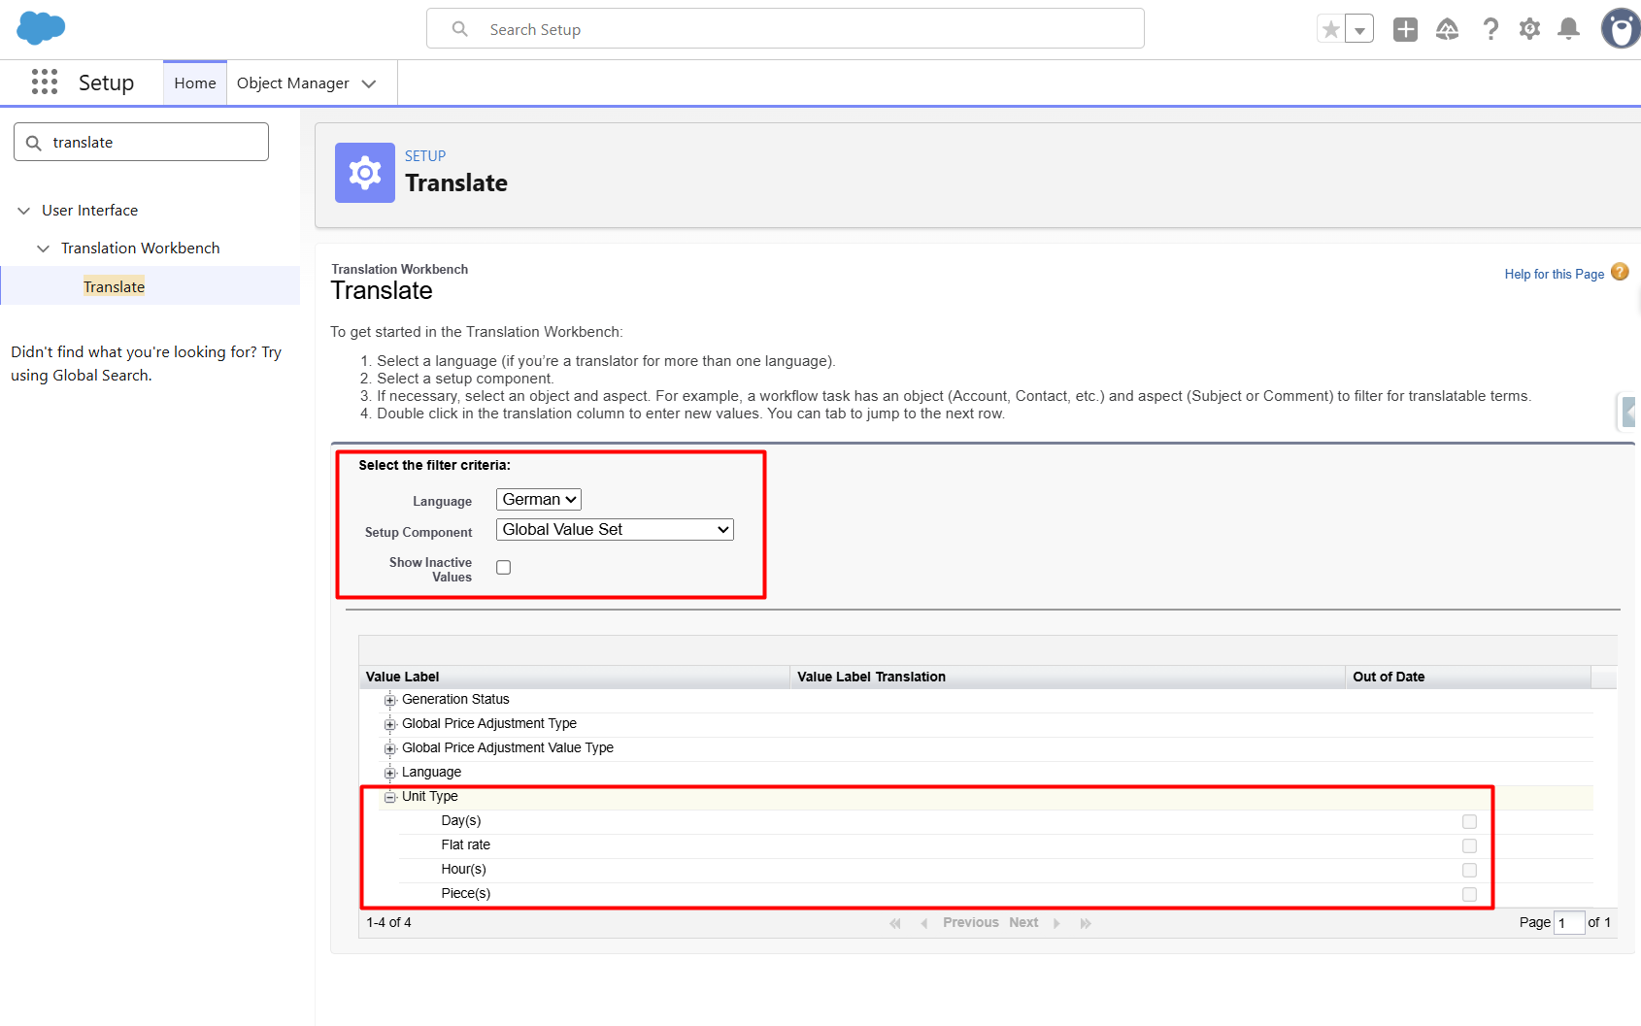
Task: Open the Global Actions plus icon
Action: tap(1405, 29)
